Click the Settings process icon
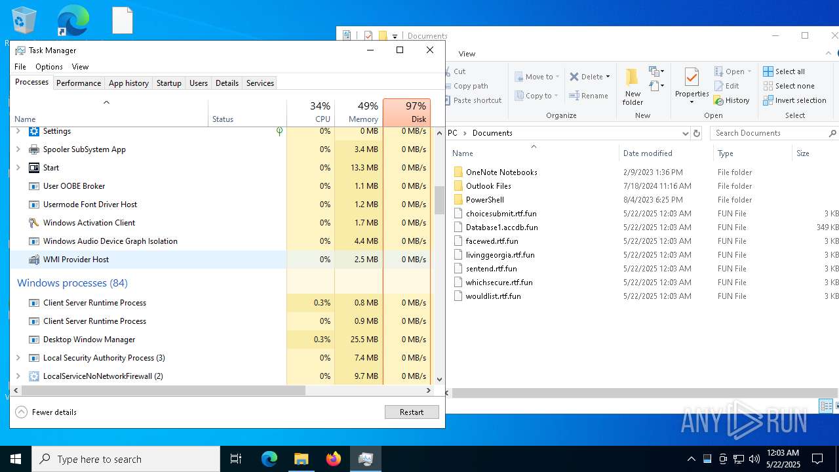The width and height of the screenshot is (839, 472). click(34, 131)
